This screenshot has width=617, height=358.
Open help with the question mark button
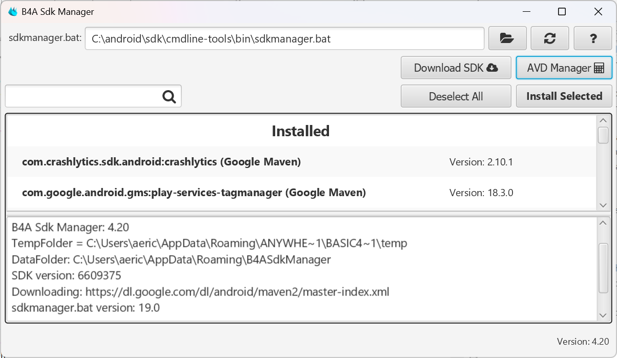pyautogui.click(x=593, y=38)
